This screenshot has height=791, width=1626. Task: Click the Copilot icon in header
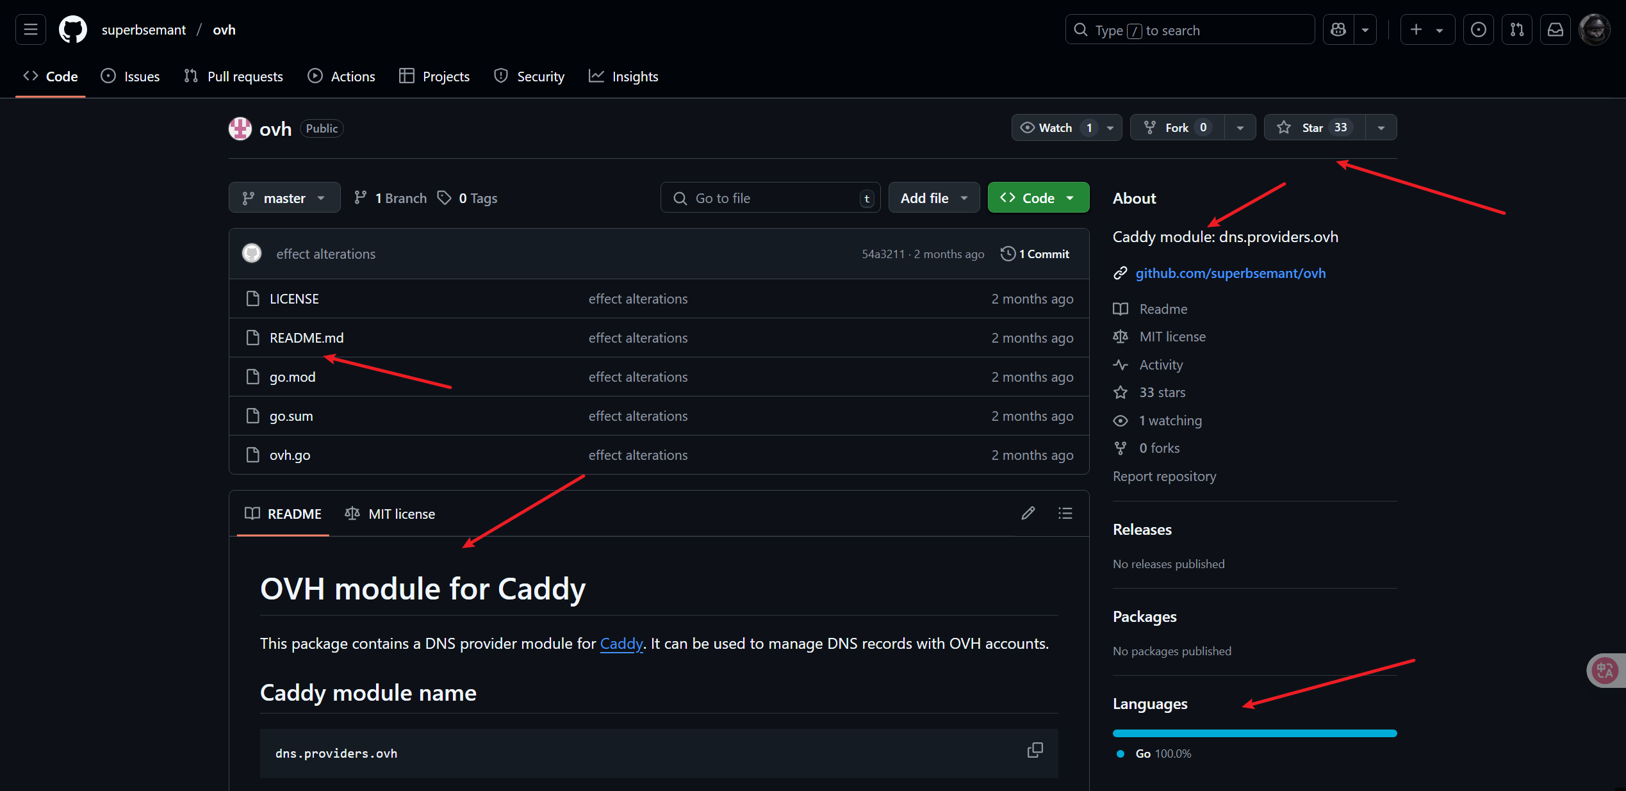click(x=1338, y=29)
